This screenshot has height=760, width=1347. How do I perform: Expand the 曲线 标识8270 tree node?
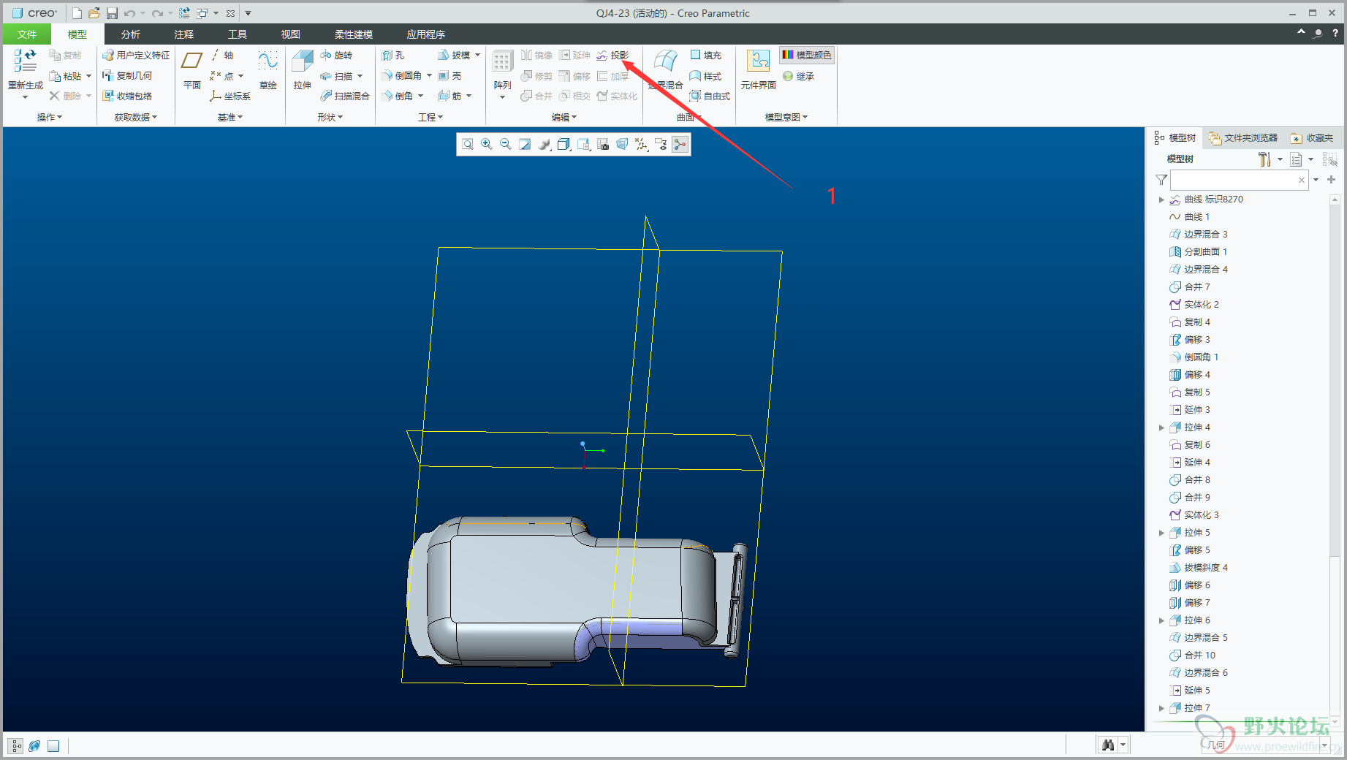1161,199
